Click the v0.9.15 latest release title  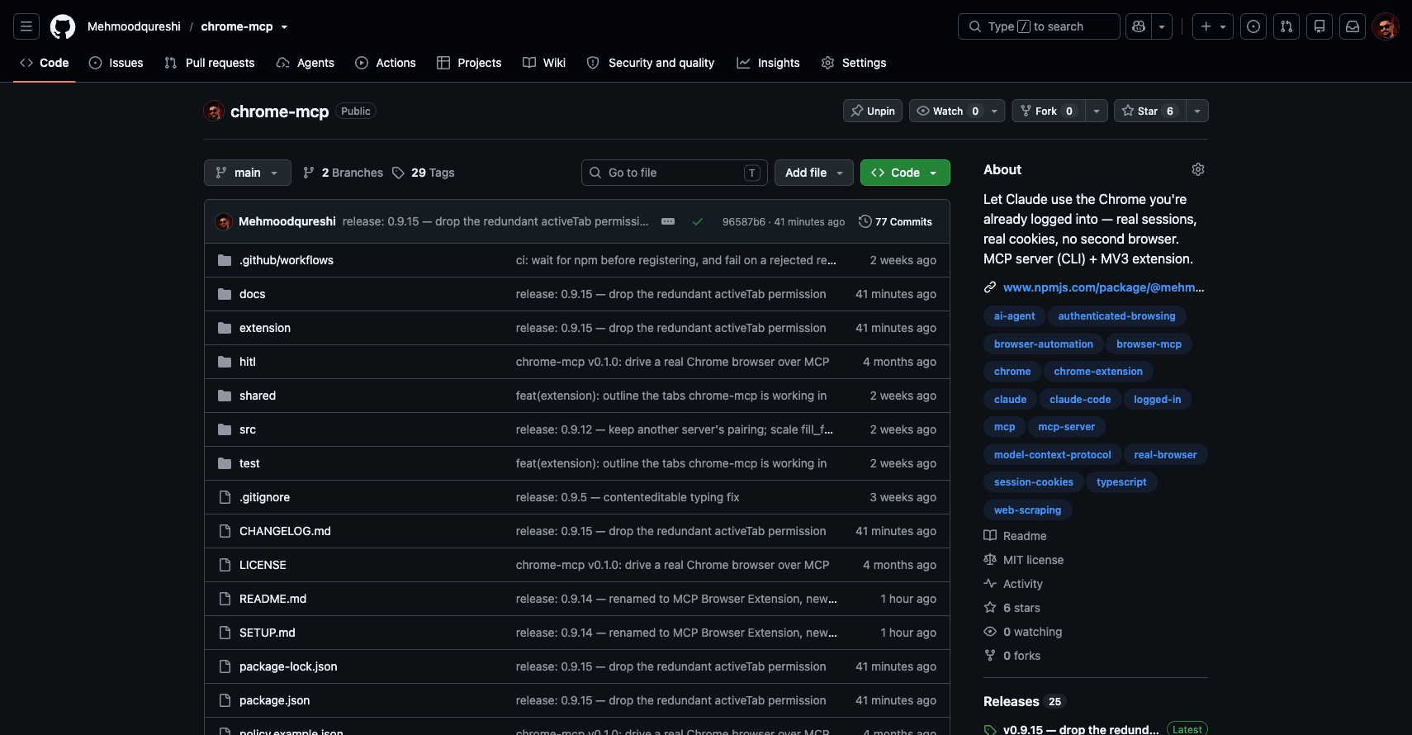click(1080, 729)
